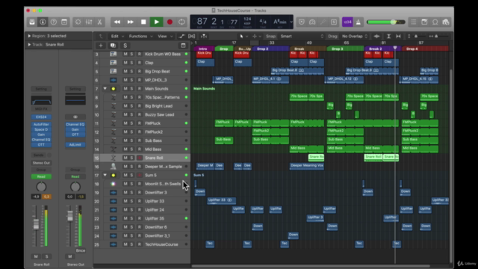The width and height of the screenshot is (478, 269).
Task: Open Smart Controls icon
Action: (78, 22)
